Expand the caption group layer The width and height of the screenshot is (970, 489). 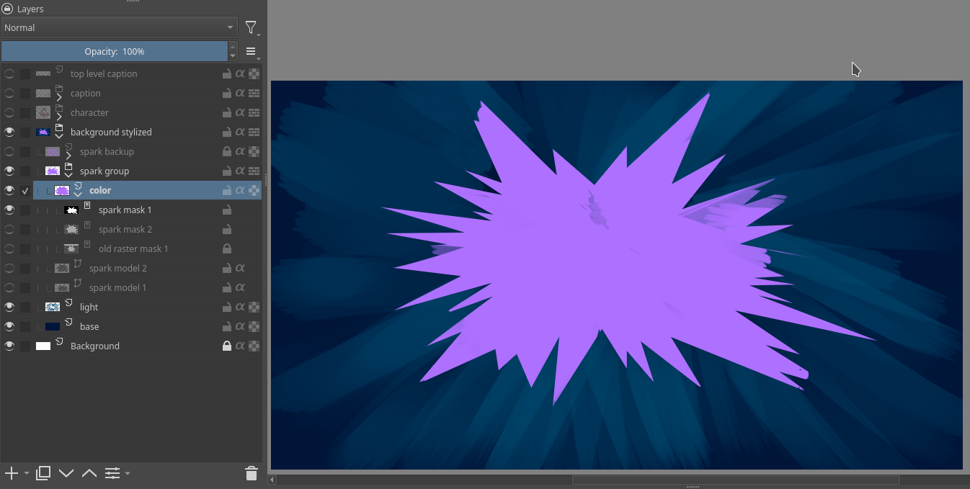tap(59, 97)
